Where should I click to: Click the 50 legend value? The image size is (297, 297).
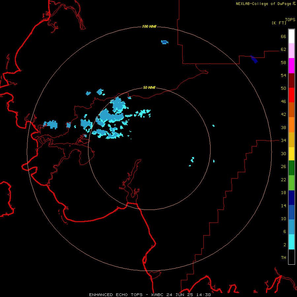click(x=283, y=88)
